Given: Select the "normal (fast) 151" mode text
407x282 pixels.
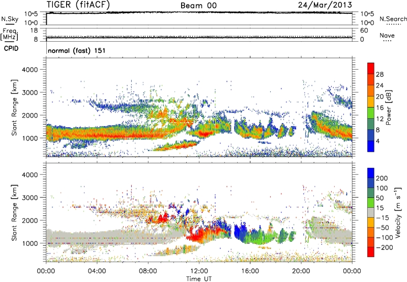Looking at the screenshot, I should click(77, 50).
